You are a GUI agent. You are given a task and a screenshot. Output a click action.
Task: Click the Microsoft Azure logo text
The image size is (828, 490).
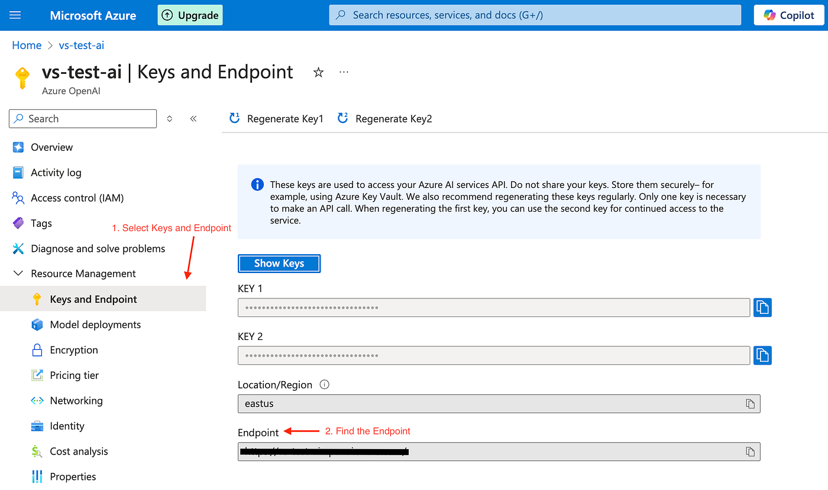(x=93, y=15)
